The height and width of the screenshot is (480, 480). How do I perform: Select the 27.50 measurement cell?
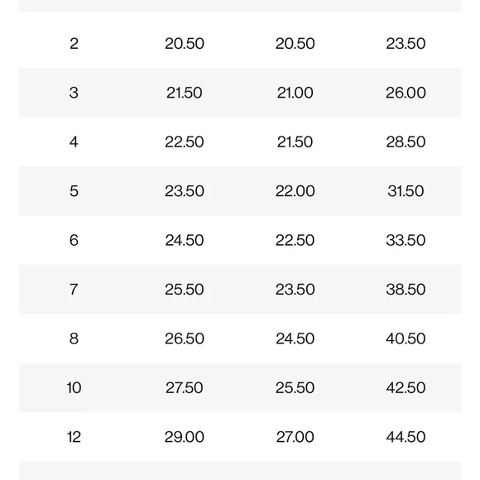click(x=185, y=388)
